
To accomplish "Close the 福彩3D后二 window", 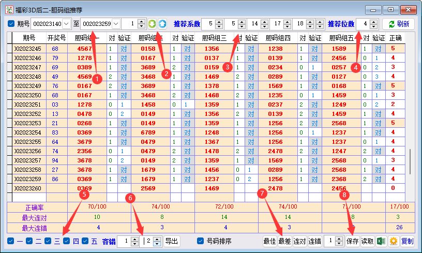I will click(408, 10).
